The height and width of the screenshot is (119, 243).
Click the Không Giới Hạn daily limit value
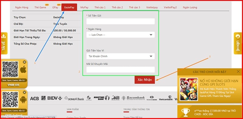click(63, 37)
